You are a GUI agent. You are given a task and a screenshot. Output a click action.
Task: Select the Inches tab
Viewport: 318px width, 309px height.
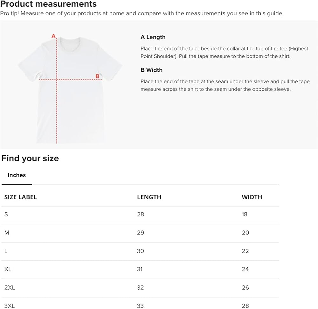17,175
